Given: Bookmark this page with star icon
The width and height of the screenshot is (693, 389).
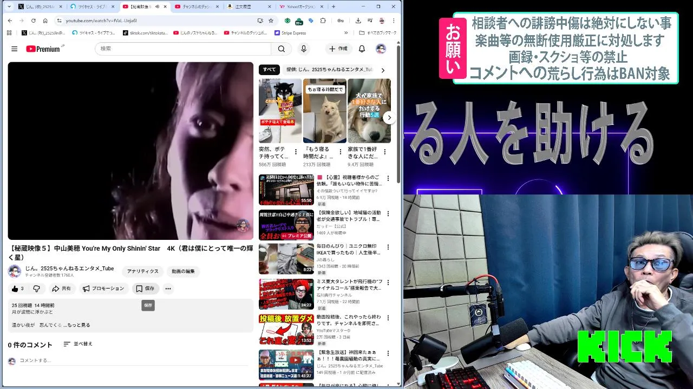Looking at the screenshot, I should [271, 21].
